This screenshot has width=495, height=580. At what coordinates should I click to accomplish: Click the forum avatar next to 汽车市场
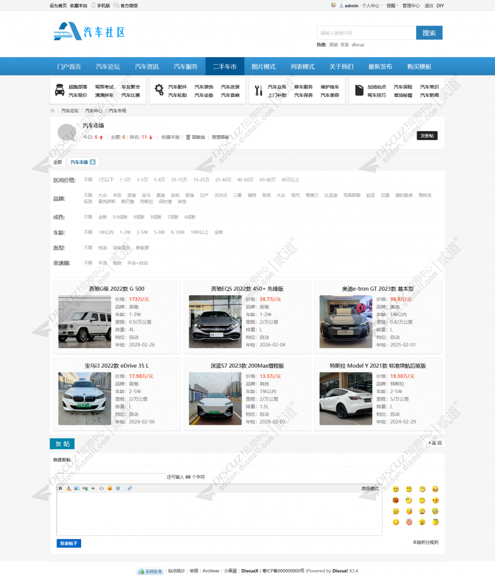pyautogui.click(x=67, y=132)
